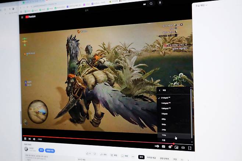Pause the video with the pause button
242x161 pixels.
coord(25,139)
